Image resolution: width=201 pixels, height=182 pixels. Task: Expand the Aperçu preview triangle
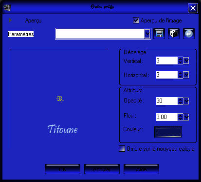click(10, 20)
